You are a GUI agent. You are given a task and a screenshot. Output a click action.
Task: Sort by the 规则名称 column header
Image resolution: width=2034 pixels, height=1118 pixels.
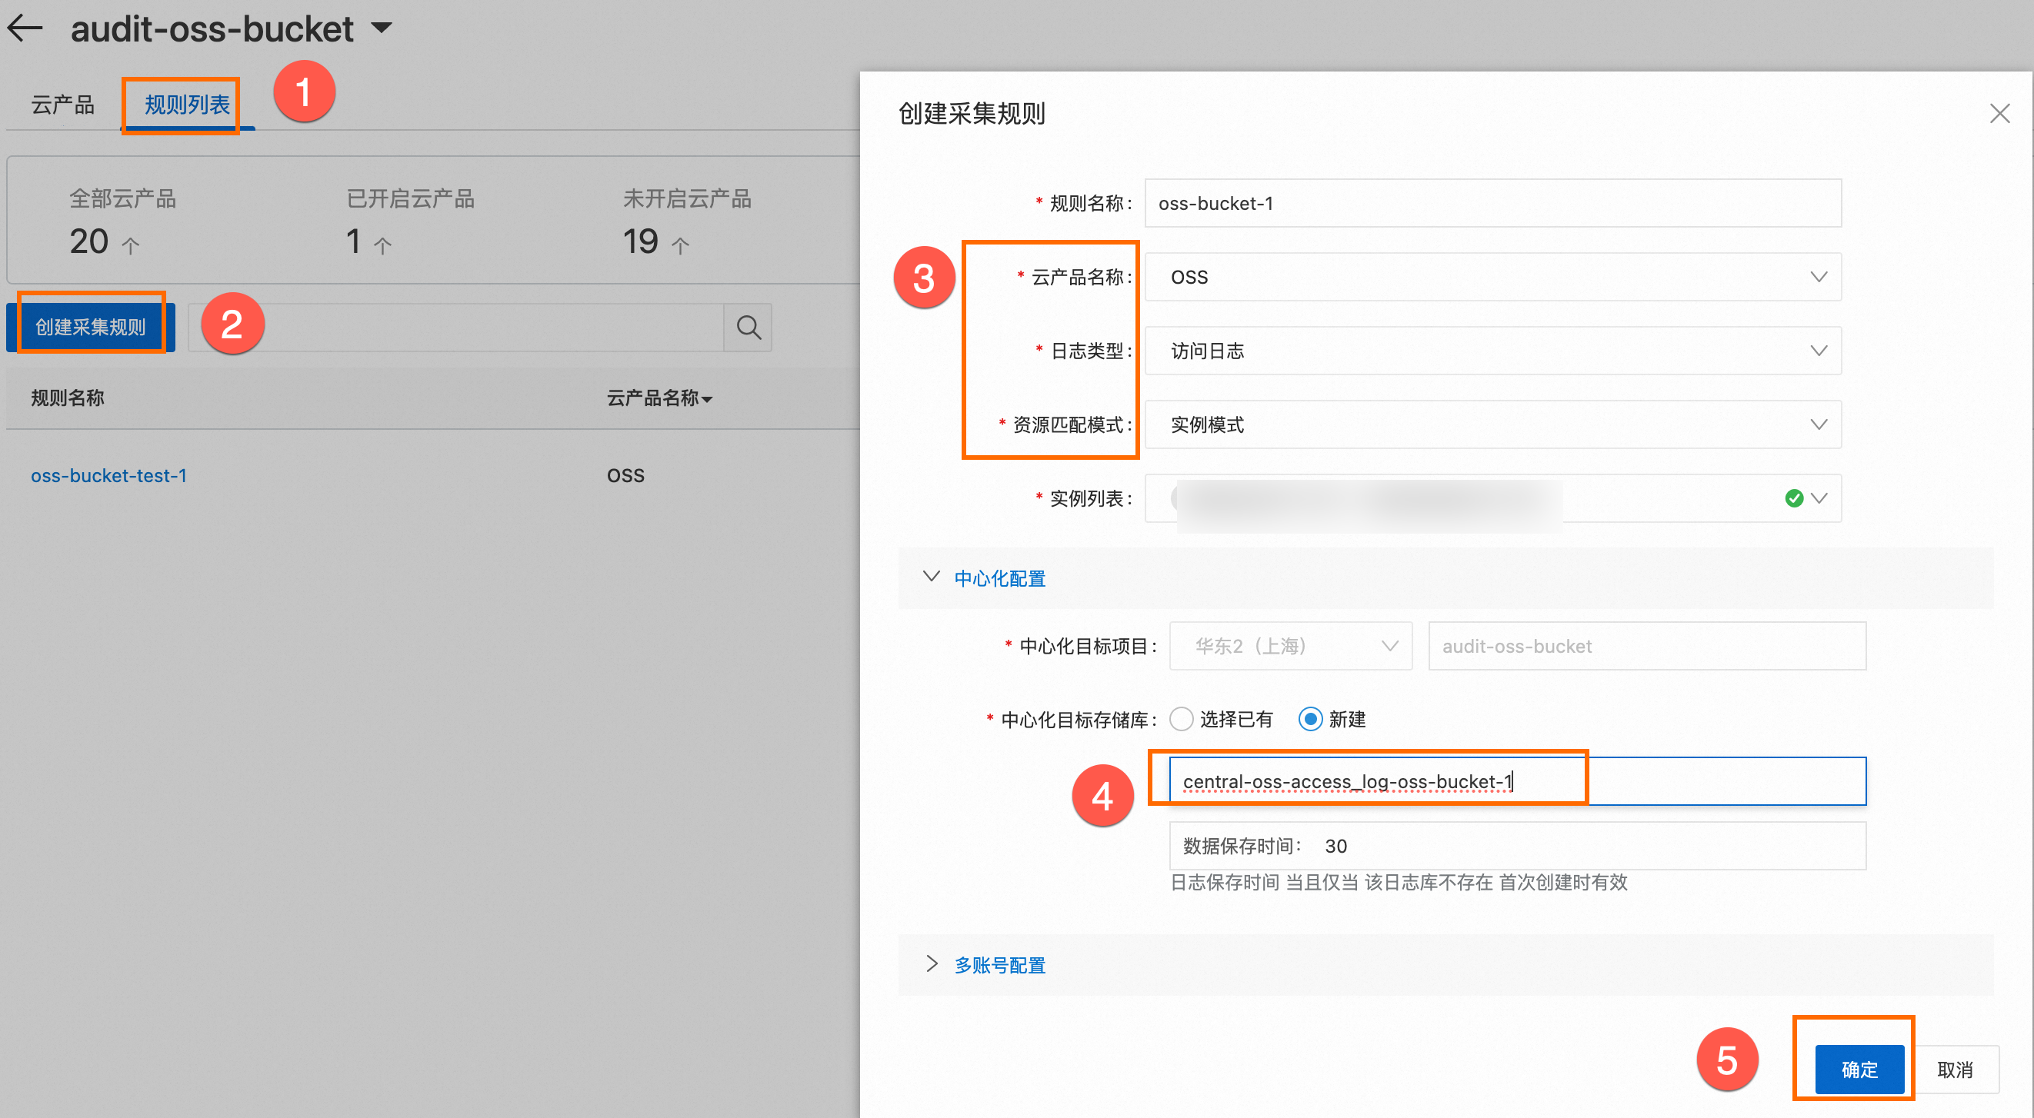click(x=67, y=398)
